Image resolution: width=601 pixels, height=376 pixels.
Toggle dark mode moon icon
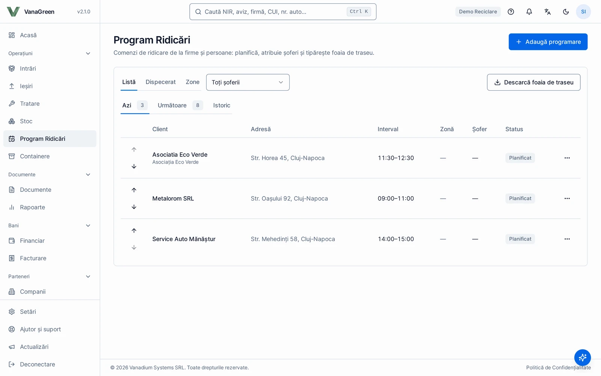[566, 12]
